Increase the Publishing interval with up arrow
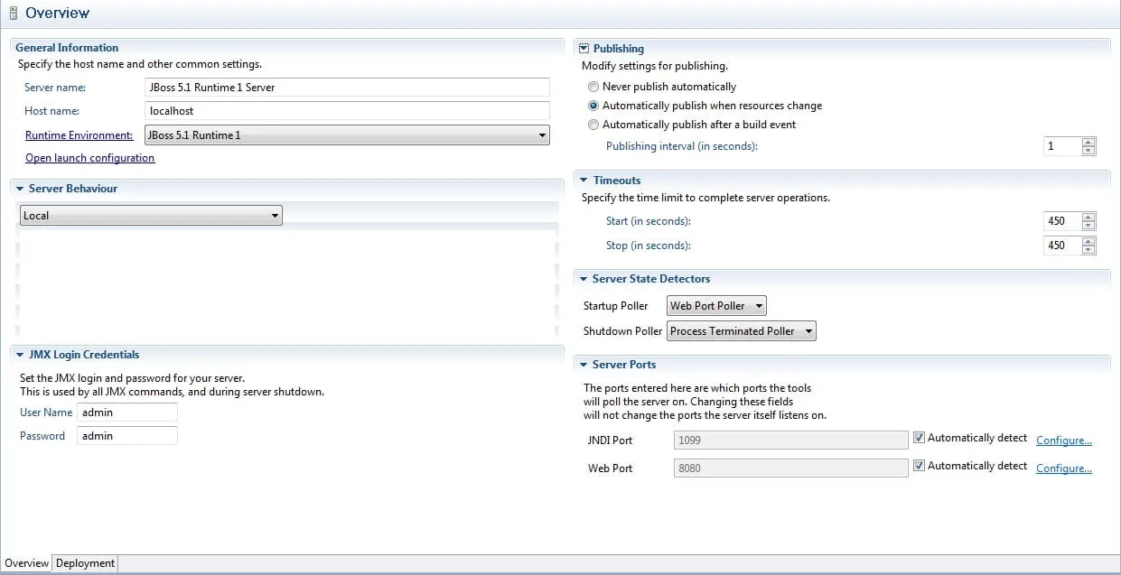This screenshot has width=1121, height=575. coord(1088,142)
